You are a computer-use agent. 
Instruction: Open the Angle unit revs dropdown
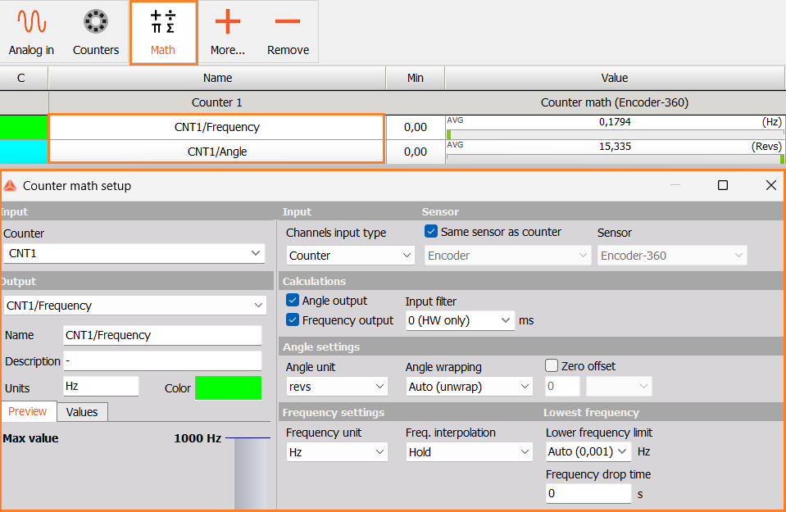[337, 387]
